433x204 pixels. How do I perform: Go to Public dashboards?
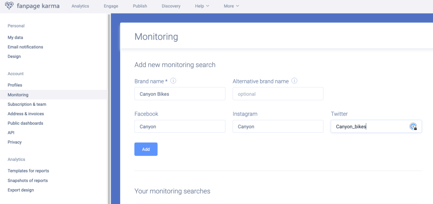point(25,123)
